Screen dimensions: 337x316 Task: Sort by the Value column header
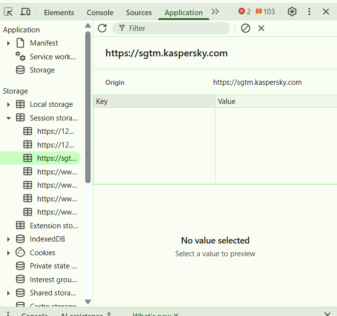coord(276,101)
